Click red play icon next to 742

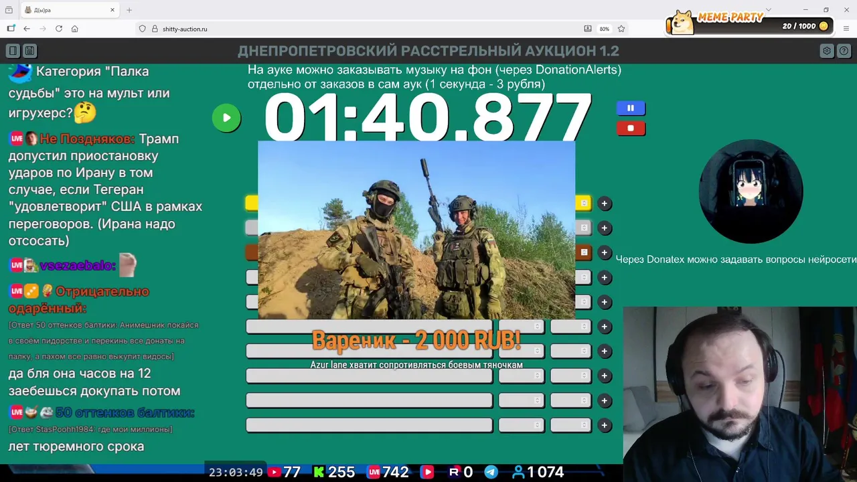point(427,472)
